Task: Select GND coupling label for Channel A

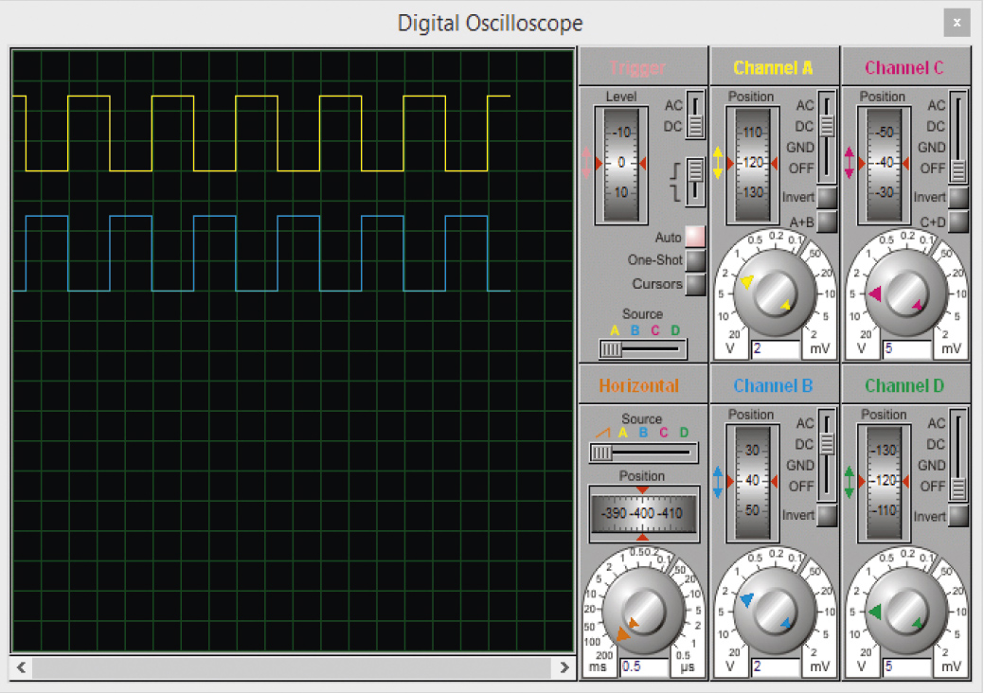Action: tap(800, 148)
